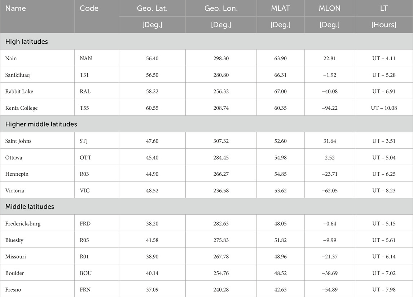Screen dimensions: 413x297
Task: Select the LT column header
Action: pos(384,8)
